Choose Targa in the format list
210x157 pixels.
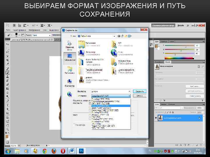(103, 126)
